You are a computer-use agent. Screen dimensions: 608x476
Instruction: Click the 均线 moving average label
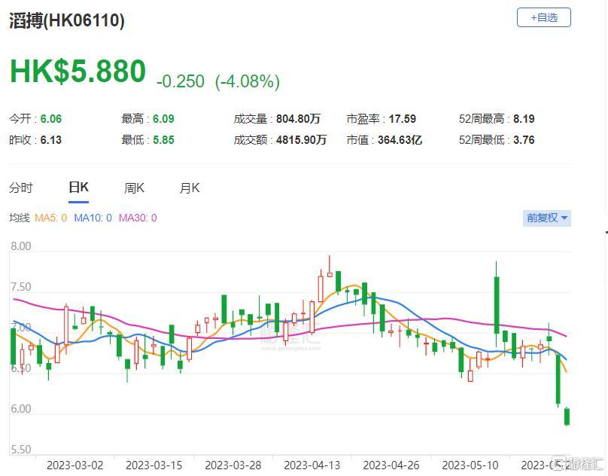tap(20, 218)
